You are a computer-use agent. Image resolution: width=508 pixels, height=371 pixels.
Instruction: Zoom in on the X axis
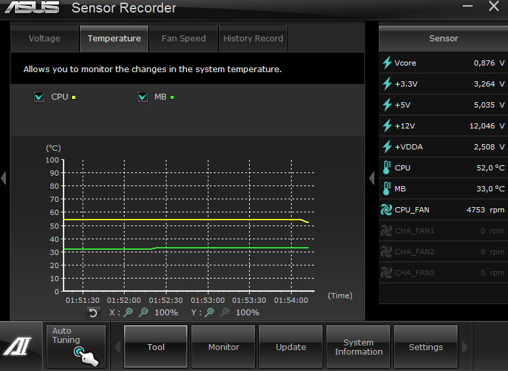coord(128,312)
